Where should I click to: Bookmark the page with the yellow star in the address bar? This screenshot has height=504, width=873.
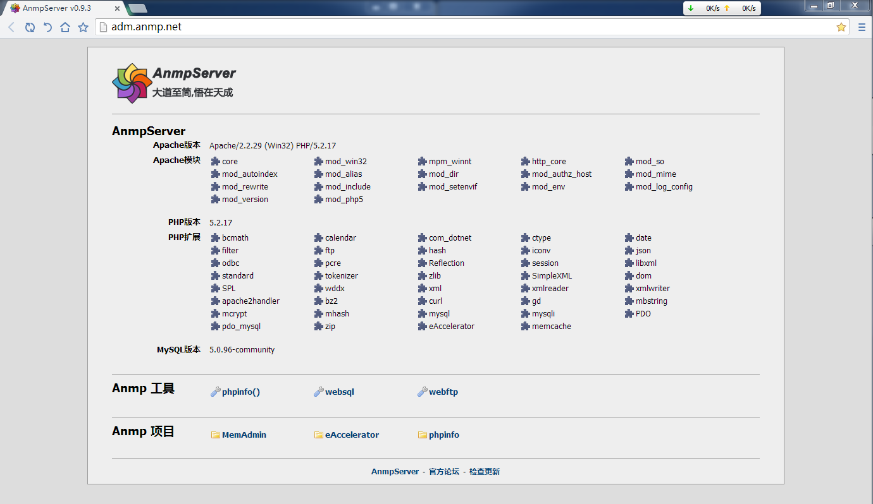841,27
